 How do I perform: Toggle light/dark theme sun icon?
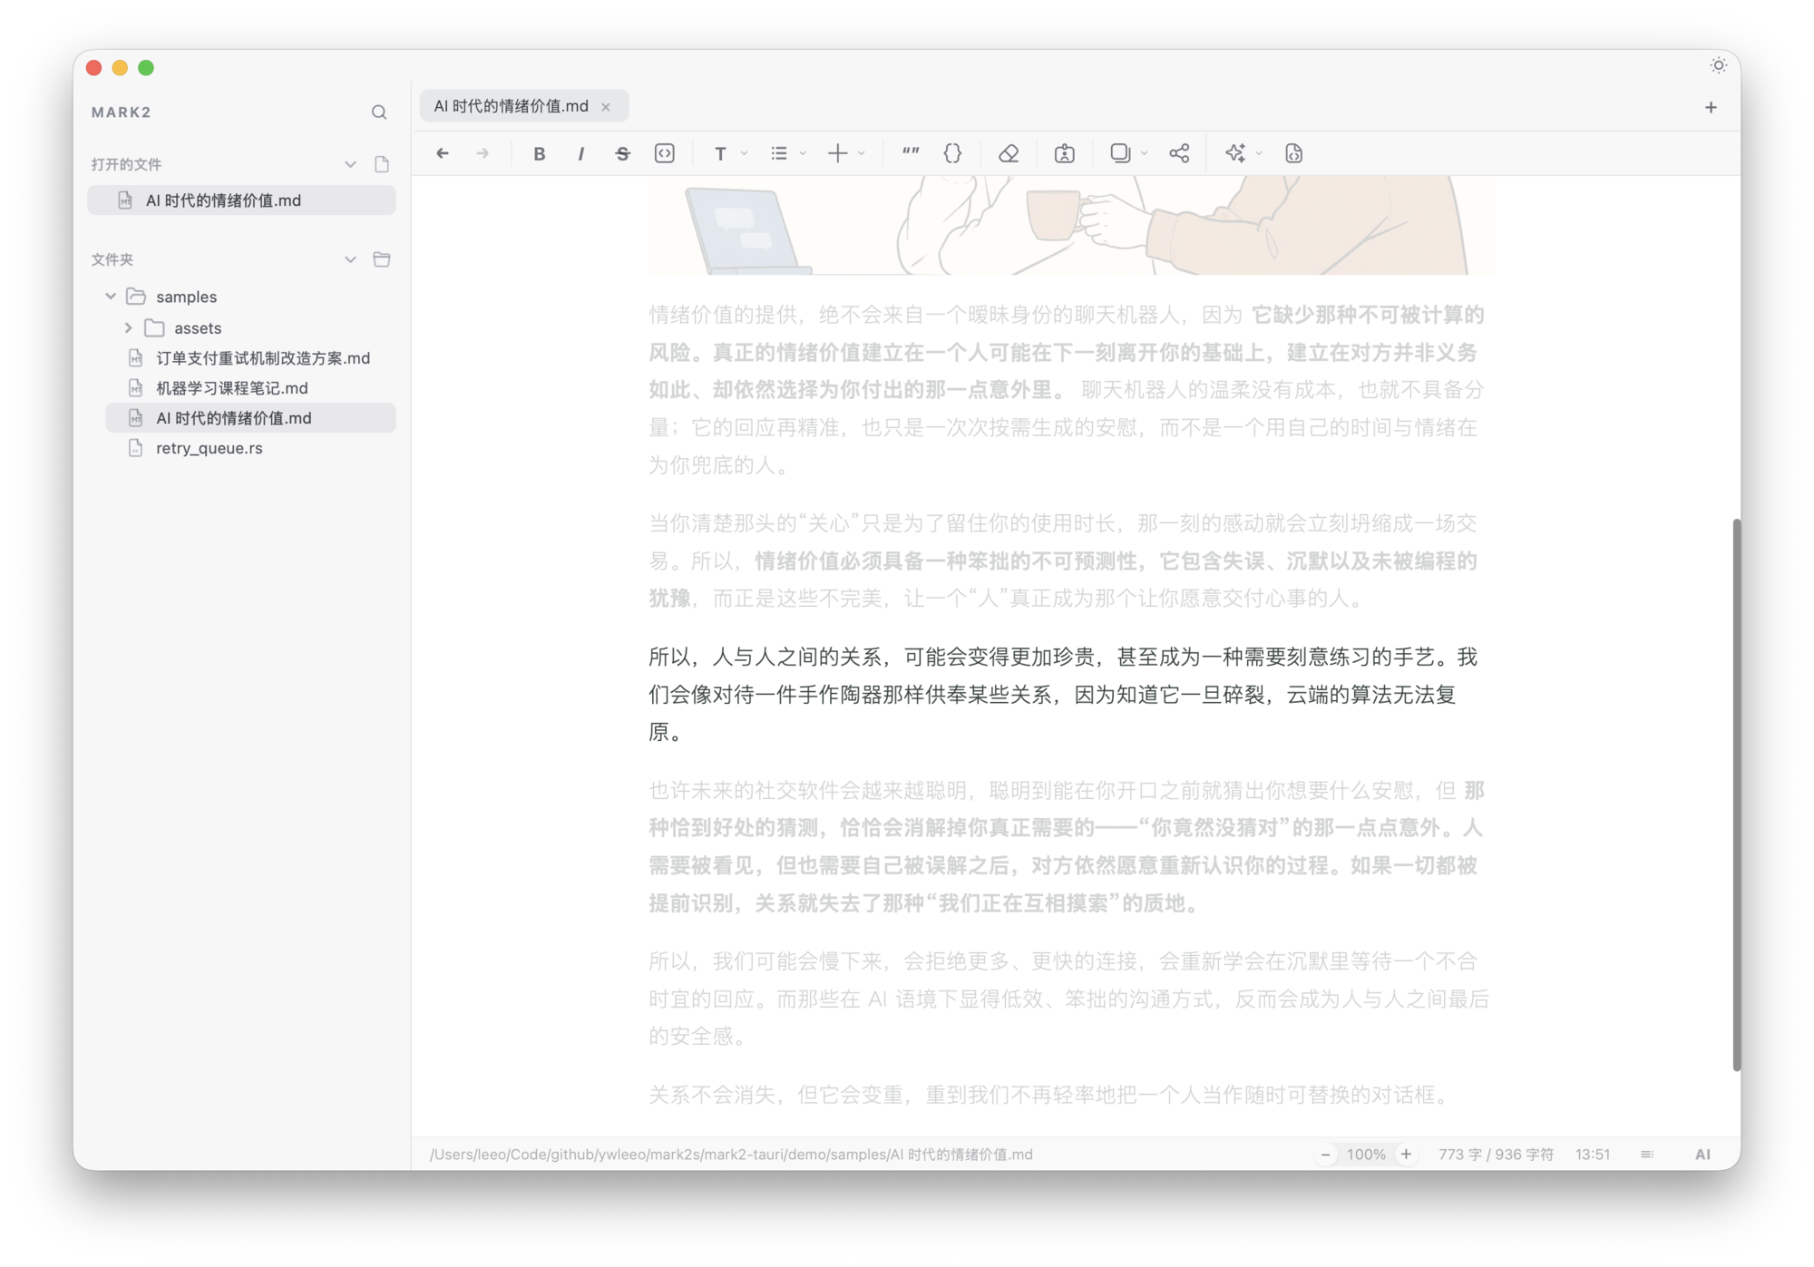(x=1718, y=65)
